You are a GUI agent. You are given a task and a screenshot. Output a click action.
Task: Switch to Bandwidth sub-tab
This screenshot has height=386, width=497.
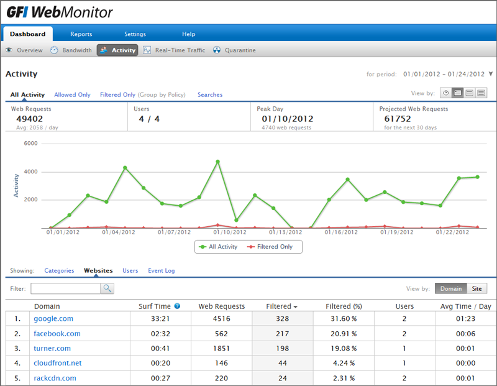pos(77,50)
